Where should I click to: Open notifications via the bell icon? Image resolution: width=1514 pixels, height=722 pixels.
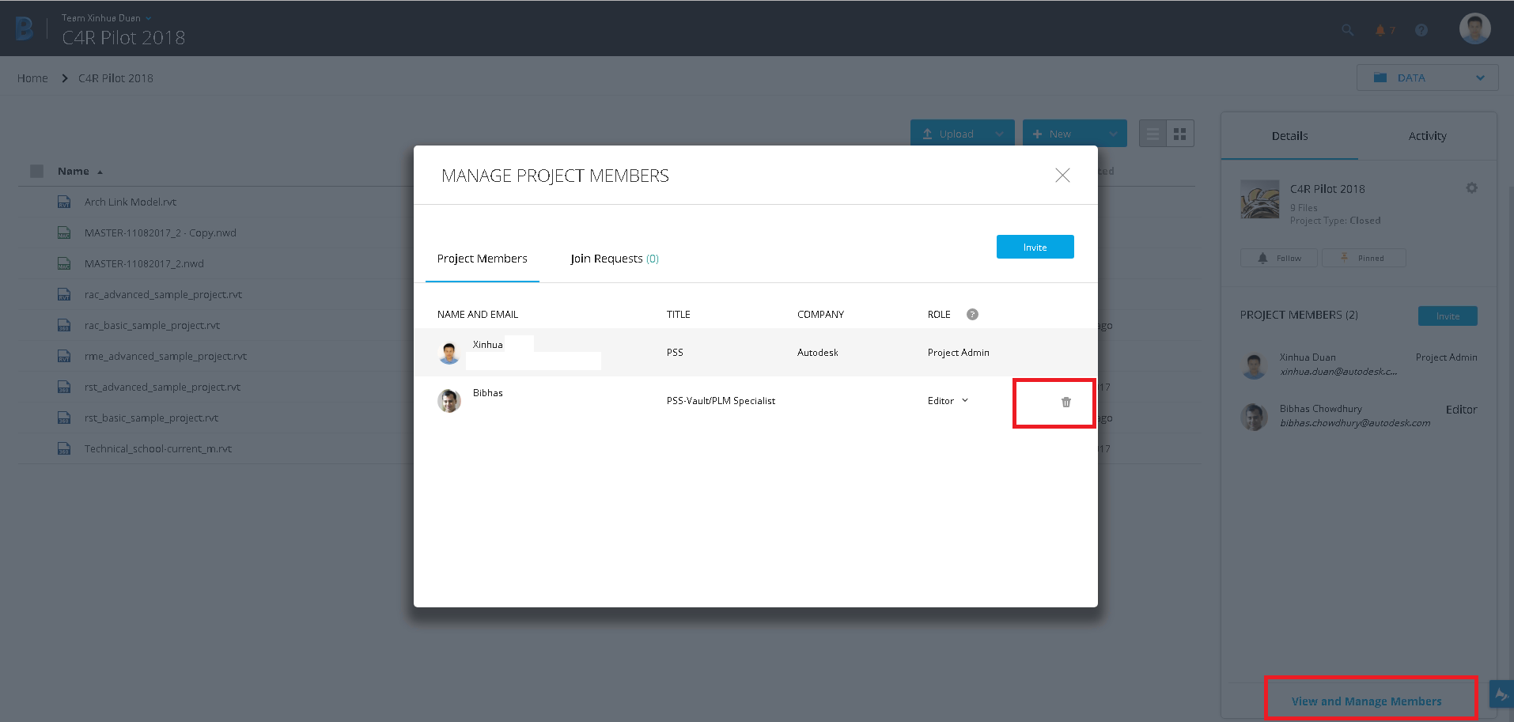pyautogui.click(x=1381, y=29)
